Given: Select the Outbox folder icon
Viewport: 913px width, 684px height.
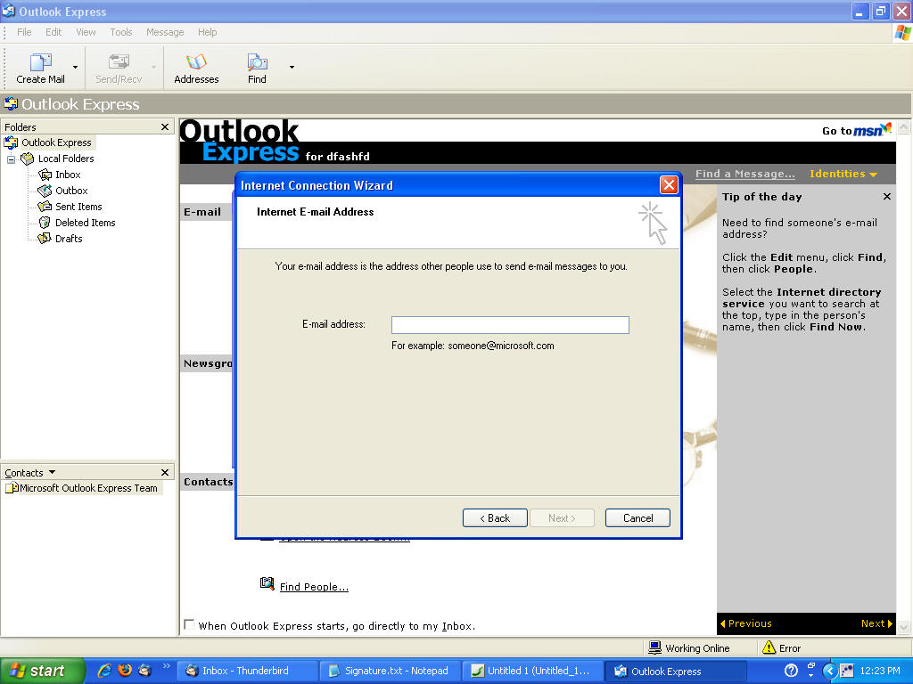Looking at the screenshot, I should coord(45,191).
